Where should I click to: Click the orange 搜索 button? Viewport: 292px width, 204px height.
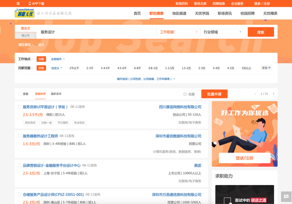261,32
